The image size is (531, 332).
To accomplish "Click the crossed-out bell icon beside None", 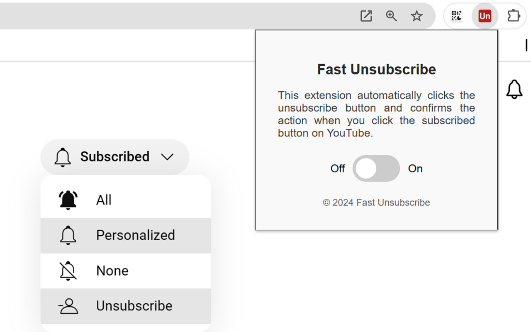I will [x=68, y=270].
